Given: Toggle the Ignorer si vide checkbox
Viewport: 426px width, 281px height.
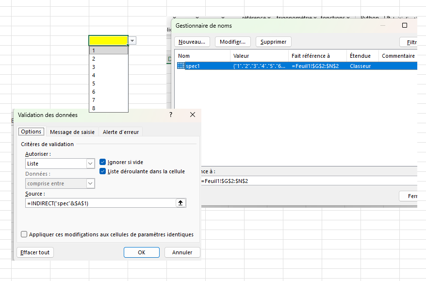Looking at the screenshot, I should tap(103, 162).
